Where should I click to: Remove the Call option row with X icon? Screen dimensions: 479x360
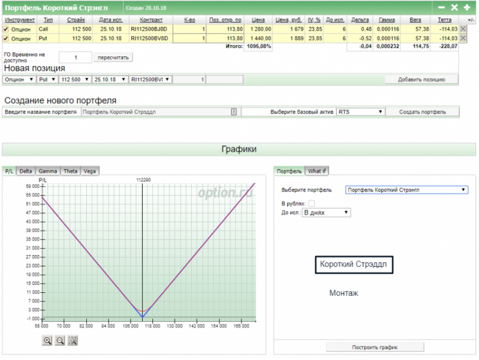click(x=463, y=29)
